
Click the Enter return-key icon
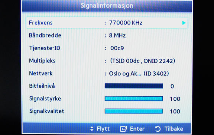coord(123,129)
